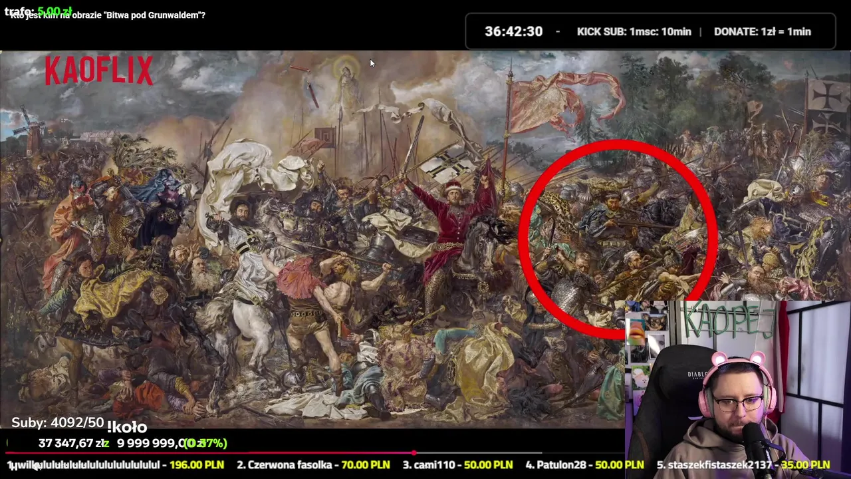
Task: Click the 'KICK SUB: 1msc: 10min' text
Action: click(x=634, y=31)
